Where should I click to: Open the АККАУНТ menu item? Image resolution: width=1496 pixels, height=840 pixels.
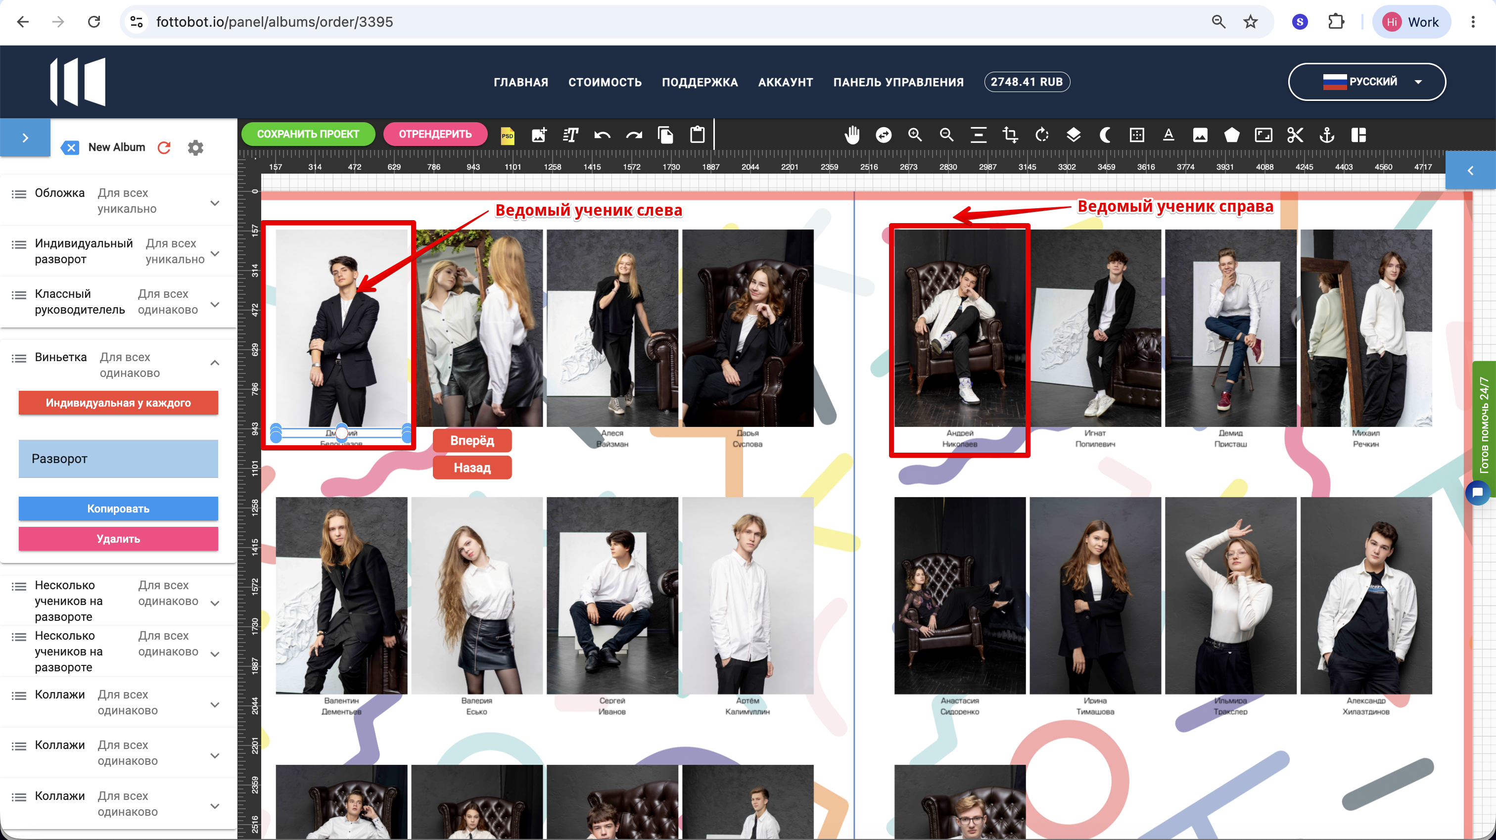point(785,82)
